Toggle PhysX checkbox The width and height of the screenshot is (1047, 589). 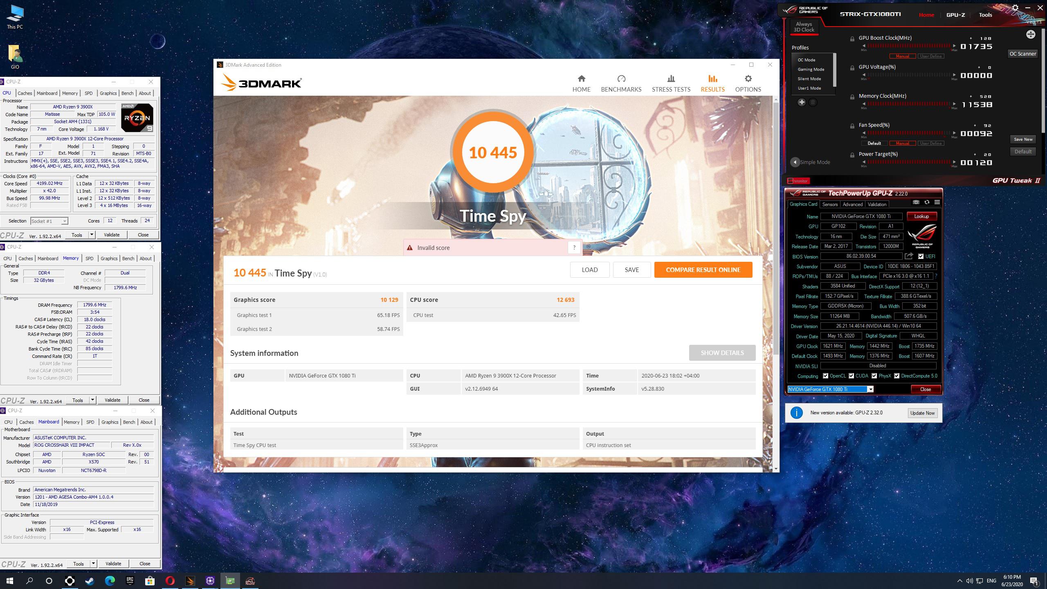[874, 376]
